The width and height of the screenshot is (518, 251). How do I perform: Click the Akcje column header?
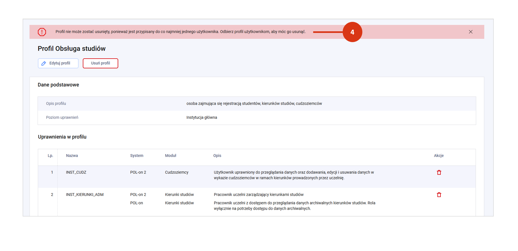439,155
